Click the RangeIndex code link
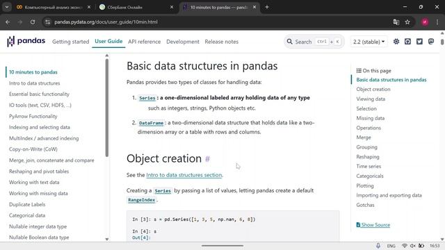This screenshot has width=445, height=250. tap(142, 200)
